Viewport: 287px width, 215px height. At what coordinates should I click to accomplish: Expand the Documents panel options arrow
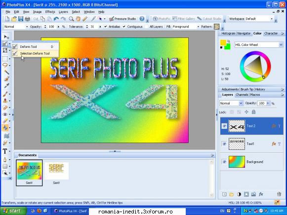click(212, 155)
